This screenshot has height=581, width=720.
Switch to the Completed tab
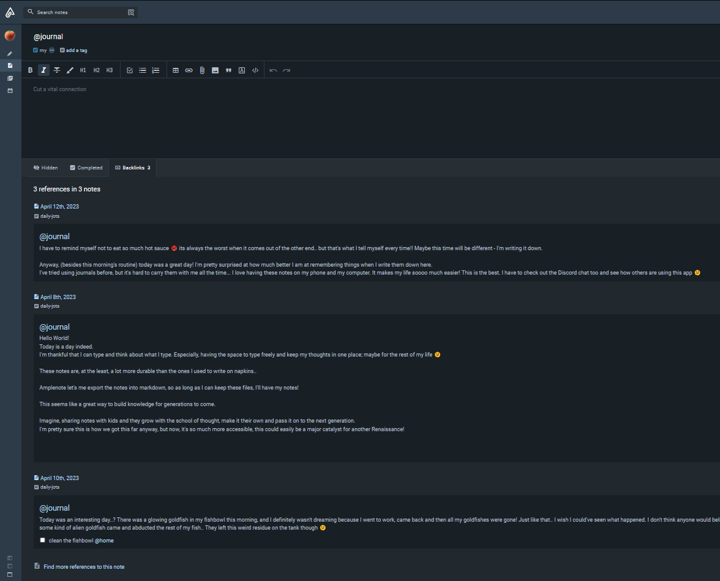pos(86,168)
